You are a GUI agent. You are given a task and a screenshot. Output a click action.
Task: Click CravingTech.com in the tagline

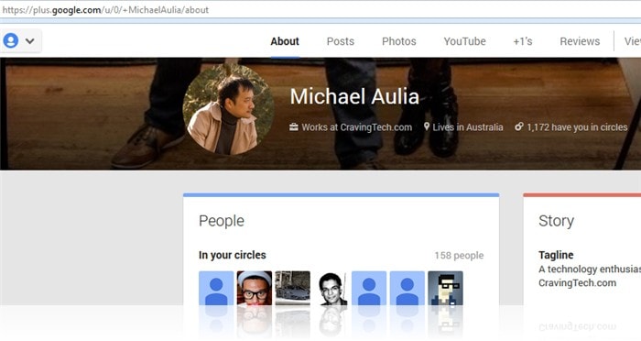click(577, 283)
